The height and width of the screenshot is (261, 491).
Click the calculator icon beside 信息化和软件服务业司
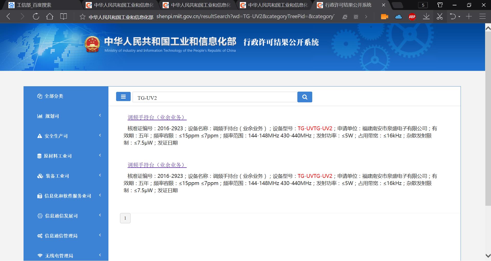[x=40, y=196]
